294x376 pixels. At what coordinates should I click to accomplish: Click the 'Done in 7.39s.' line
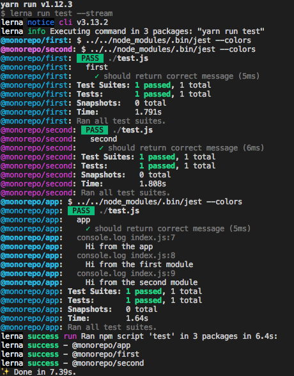[x=38, y=372]
